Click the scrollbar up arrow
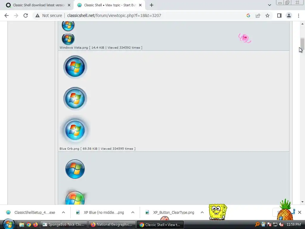This screenshot has width=305, height=229. pyautogui.click(x=302, y=24)
